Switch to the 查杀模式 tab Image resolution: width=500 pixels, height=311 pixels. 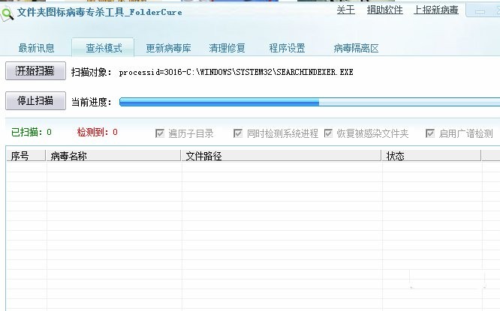103,48
